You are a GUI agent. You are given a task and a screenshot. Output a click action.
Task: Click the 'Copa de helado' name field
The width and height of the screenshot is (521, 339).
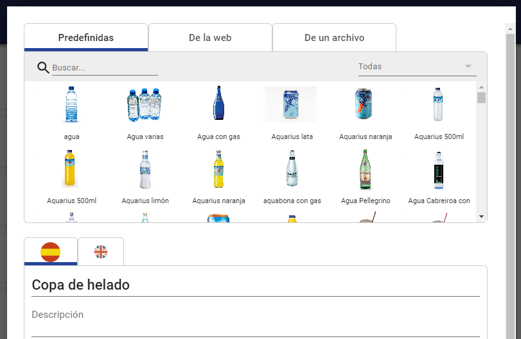click(x=256, y=285)
